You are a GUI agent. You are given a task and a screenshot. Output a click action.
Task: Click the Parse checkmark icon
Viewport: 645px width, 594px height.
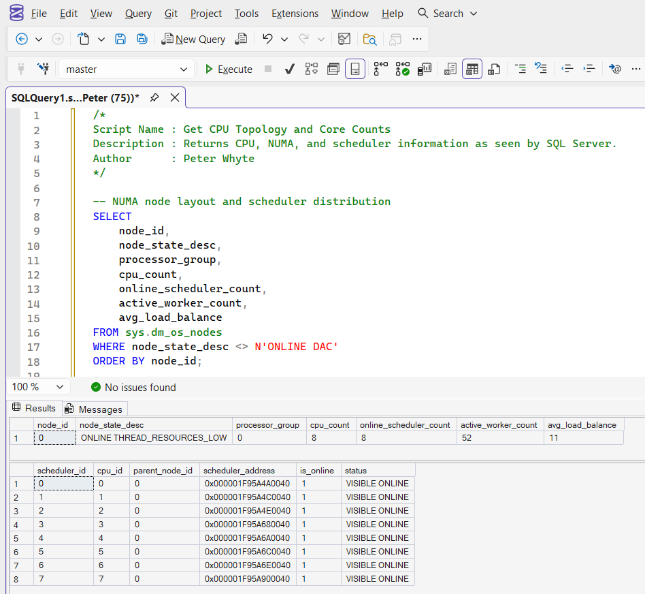(x=289, y=69)
